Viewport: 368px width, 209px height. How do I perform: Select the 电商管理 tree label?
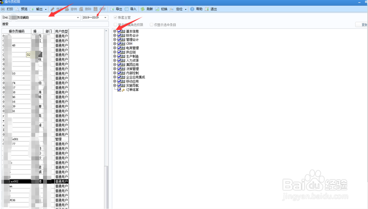[132, 48]
